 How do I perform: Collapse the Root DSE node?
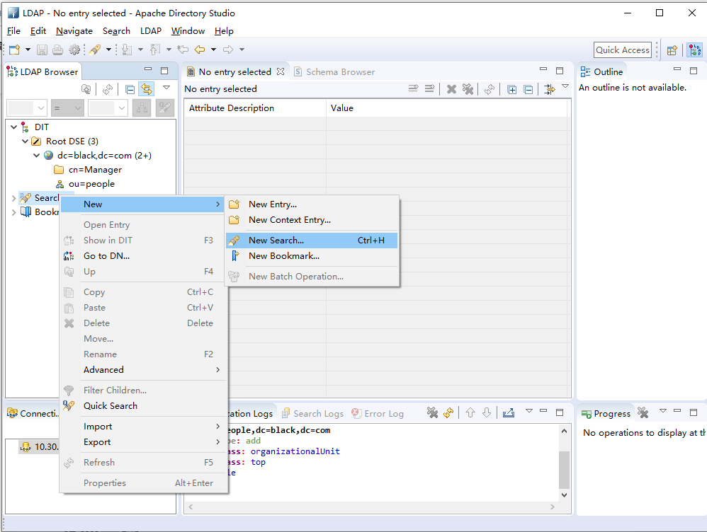click(x=26, y=141)
